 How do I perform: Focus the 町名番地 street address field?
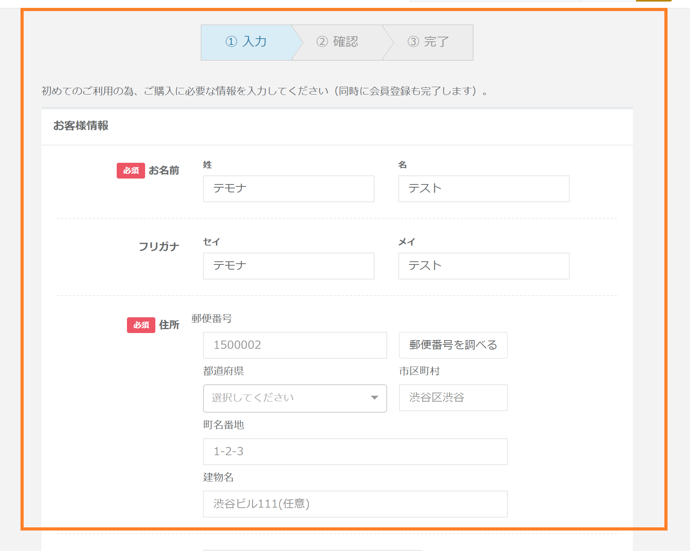tap(355, 452)
